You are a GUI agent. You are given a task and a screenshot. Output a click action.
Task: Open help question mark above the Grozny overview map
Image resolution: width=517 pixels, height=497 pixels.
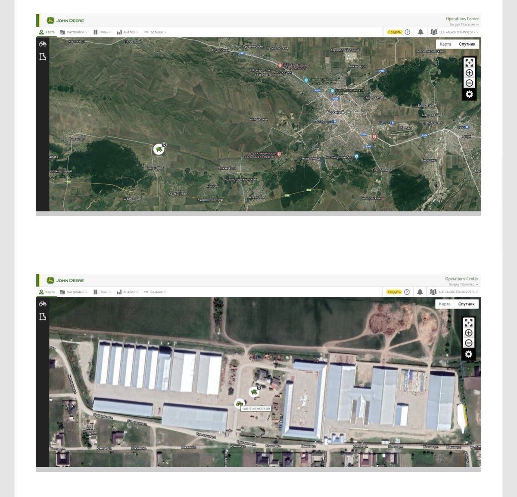click(x=407, y=32)
